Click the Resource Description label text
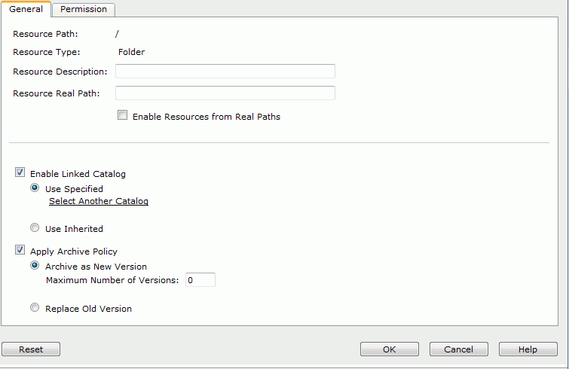The image size is (569, 369). tap(60, 72)
